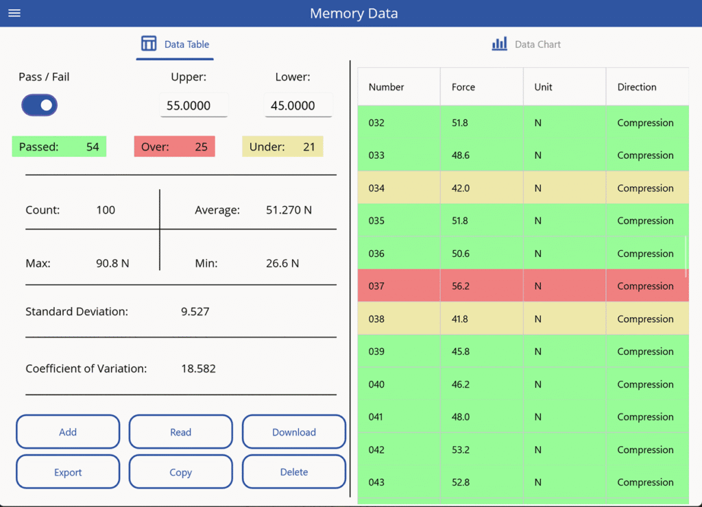Click the Delete button
Viewport: 702px width, 507px height.
(x=294, y=472)
